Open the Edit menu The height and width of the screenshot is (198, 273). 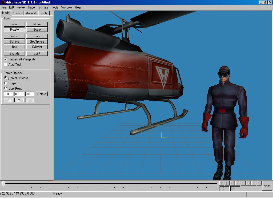point(11,7)
